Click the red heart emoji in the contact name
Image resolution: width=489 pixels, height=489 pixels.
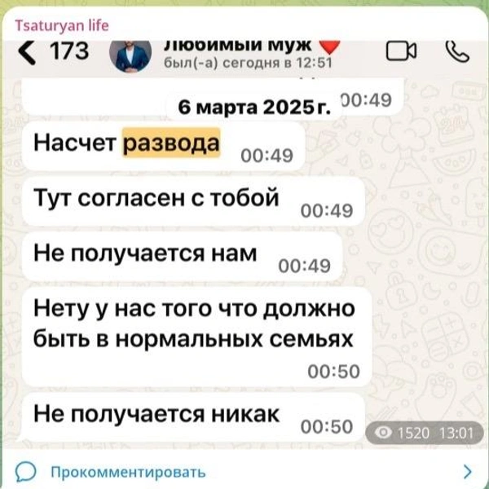pyautogui.click(x=329, y=46)
